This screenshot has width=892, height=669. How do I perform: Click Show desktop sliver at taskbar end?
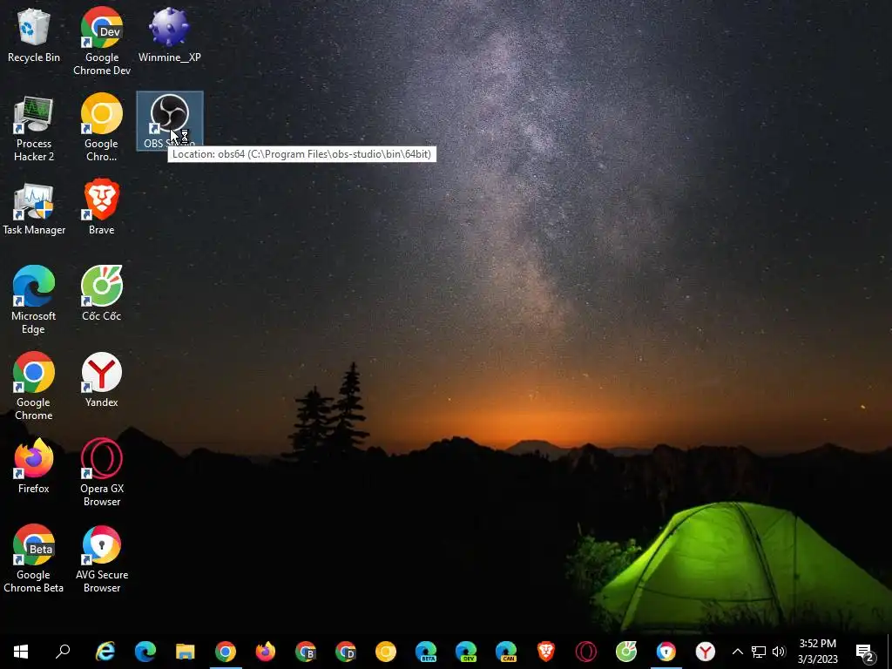click(889, 652)
